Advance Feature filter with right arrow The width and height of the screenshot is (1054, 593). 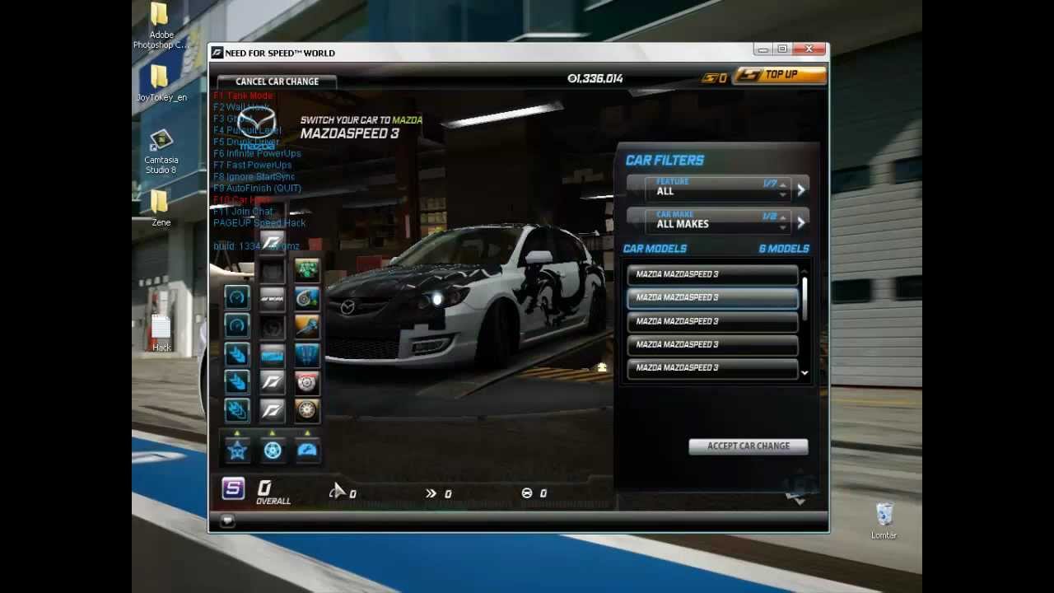tap(800, 189)
